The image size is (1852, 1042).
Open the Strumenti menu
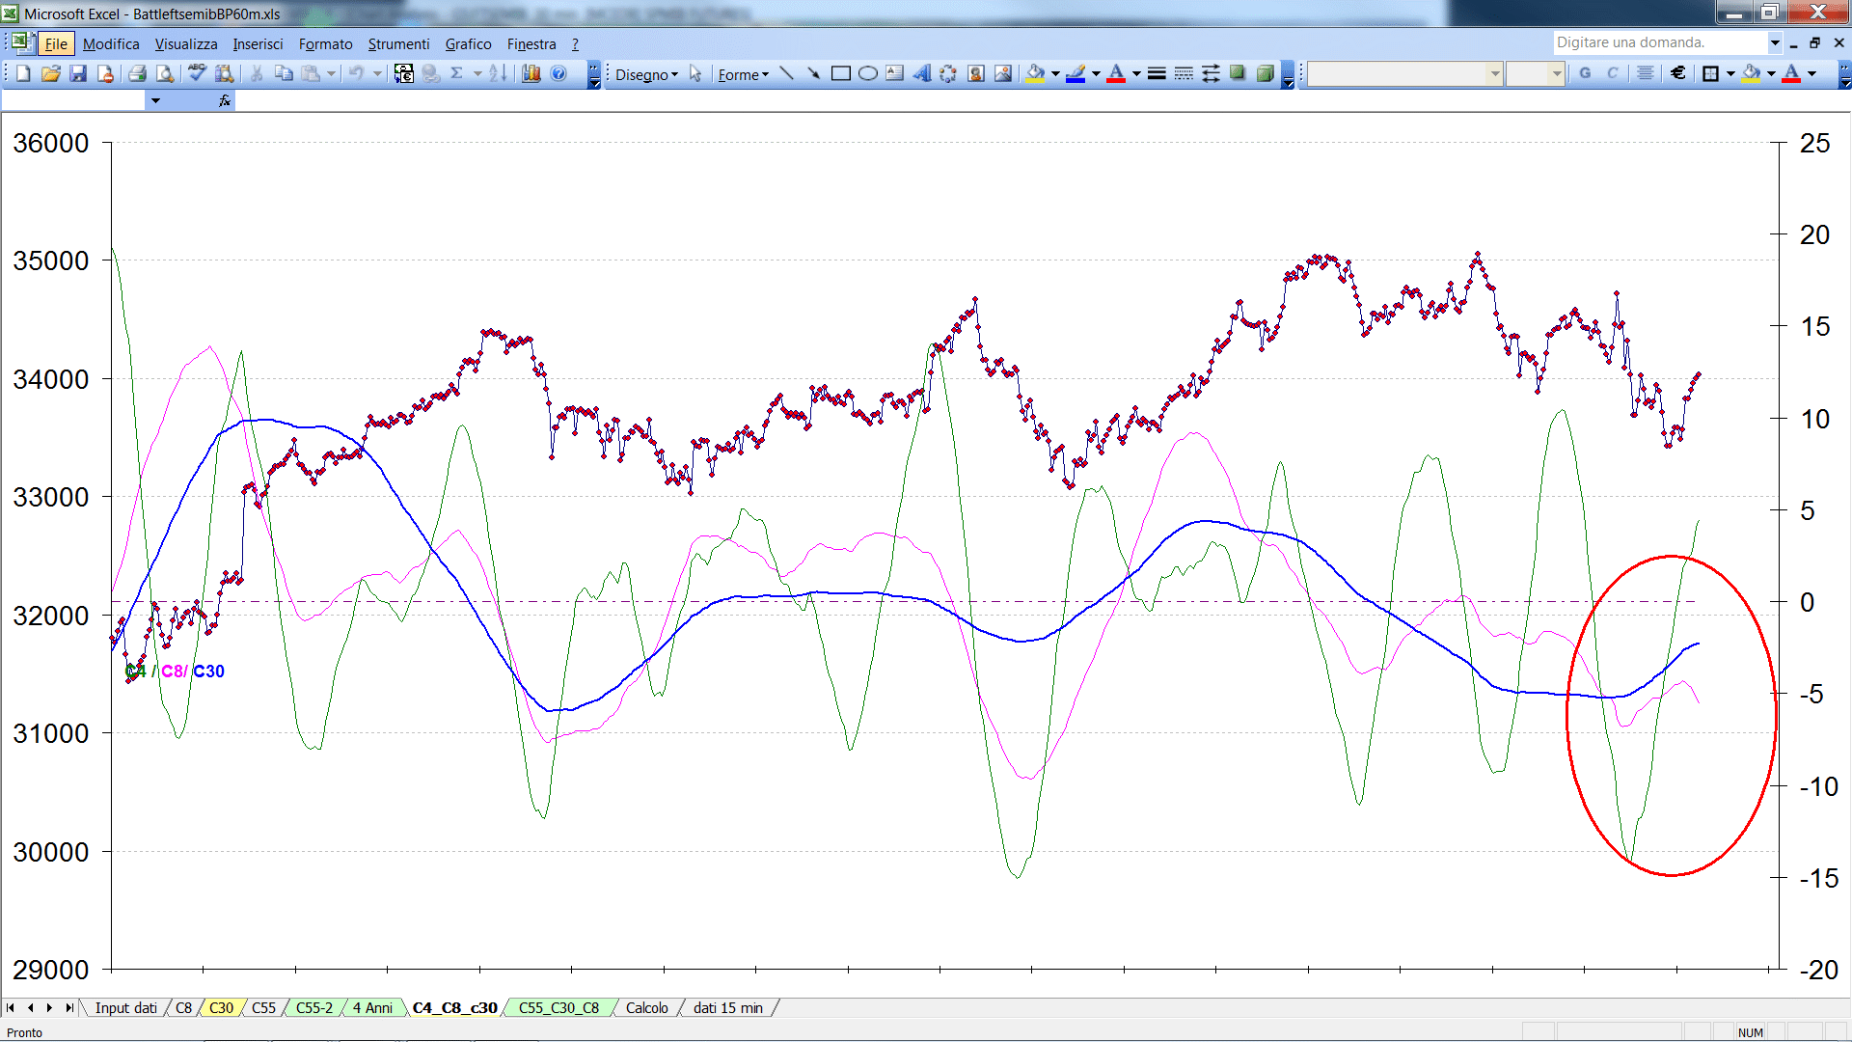click(398, 43)
